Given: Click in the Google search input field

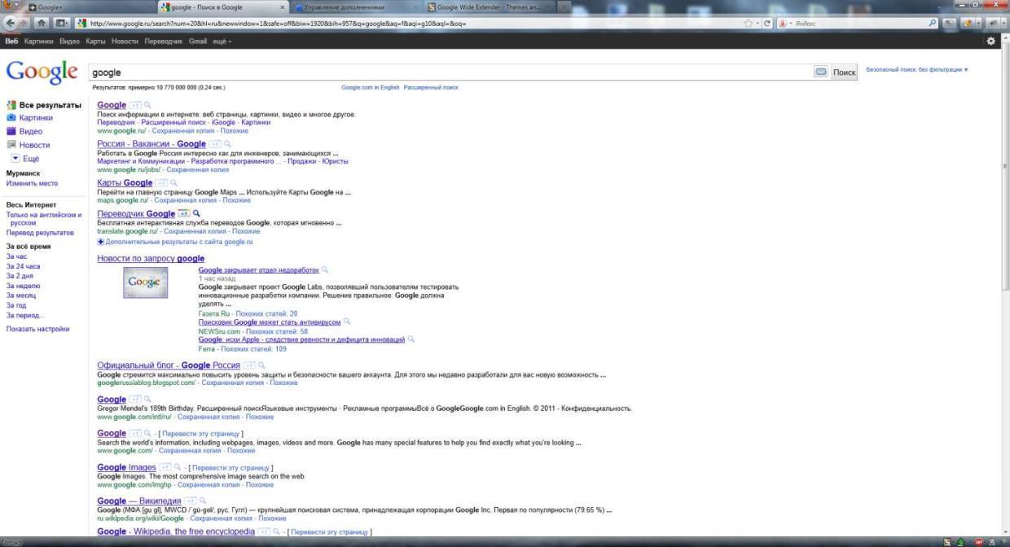Looking at the screenshot, I should coord(451,72).
